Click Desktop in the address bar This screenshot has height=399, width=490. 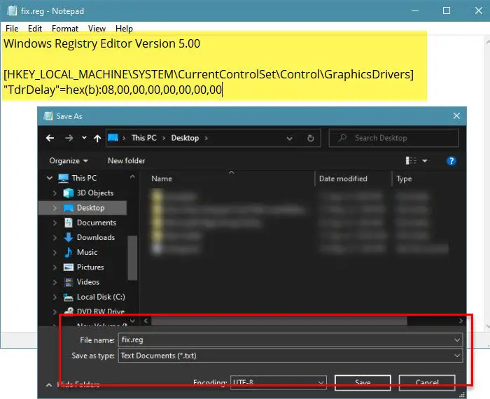point(185,138)
